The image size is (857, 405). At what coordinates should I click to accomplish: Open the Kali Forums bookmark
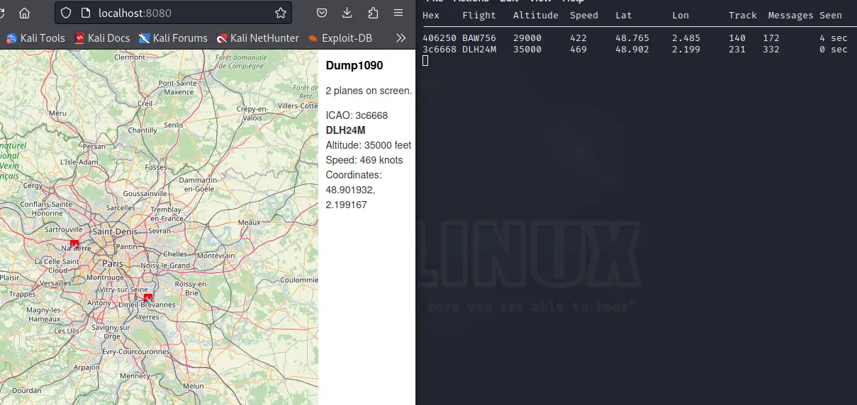173,38
